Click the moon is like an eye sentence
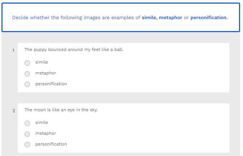This screenshot has width=243, height=156. 61,110
